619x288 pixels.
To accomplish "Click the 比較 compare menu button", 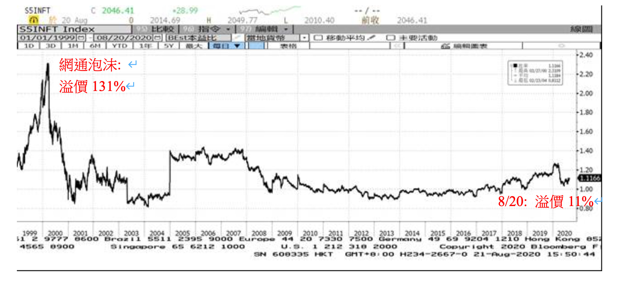I will tap(155, 29).
